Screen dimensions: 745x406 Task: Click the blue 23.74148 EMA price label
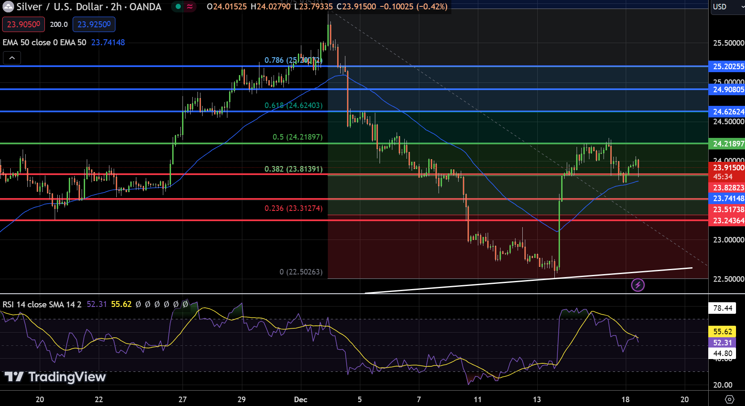click(727, 199)
